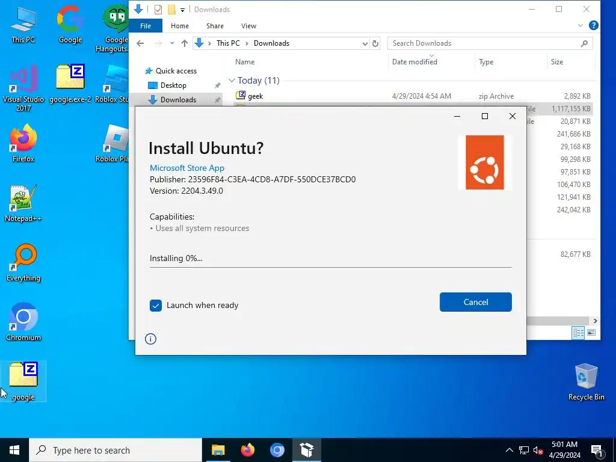Select Downloads in navigation pane
This screenshot has width=616, height=462.
[176, 100]
